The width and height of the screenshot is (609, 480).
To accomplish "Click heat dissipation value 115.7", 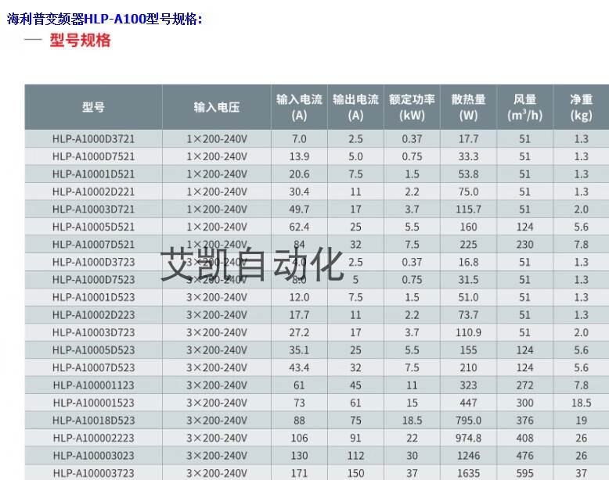I will pos(468,210).
